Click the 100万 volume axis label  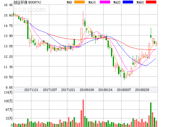8,101
